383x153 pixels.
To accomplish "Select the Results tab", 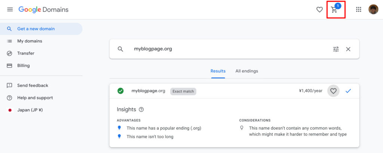I will point(218,71).
